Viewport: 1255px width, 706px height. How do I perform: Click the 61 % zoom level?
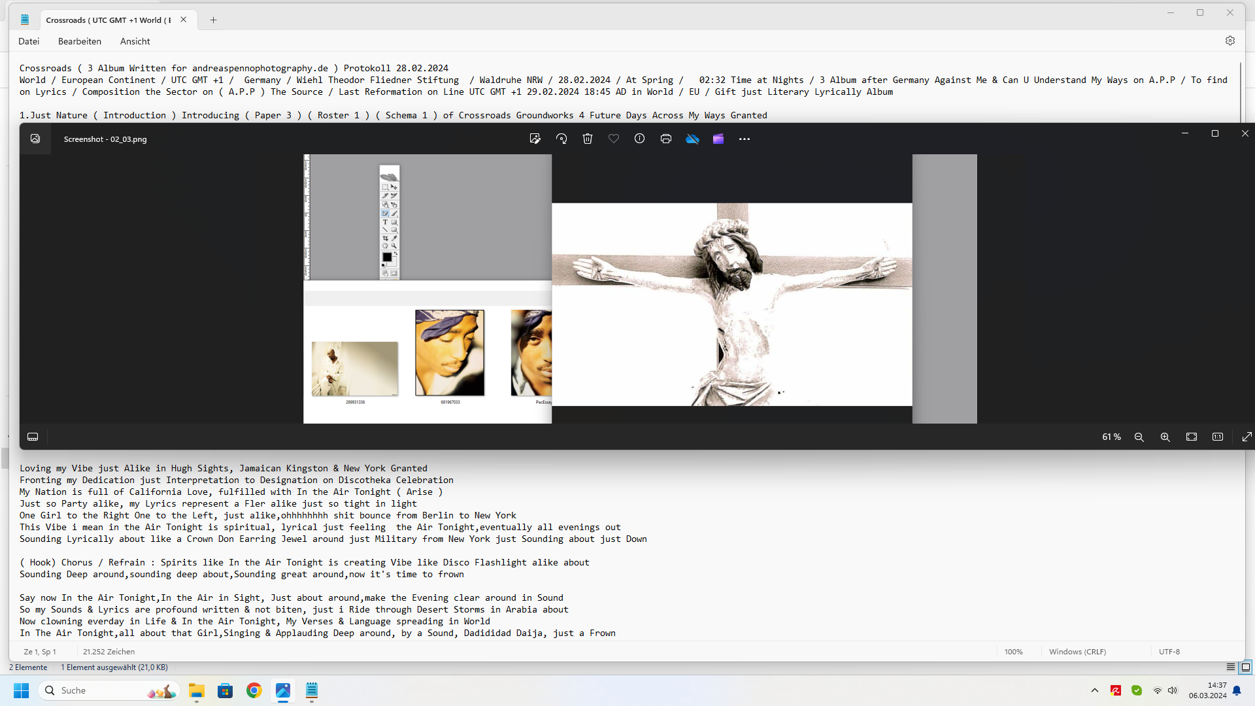point(1111,437)
